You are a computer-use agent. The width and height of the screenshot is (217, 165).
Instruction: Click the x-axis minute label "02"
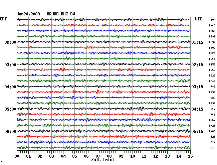click(40, 156)
